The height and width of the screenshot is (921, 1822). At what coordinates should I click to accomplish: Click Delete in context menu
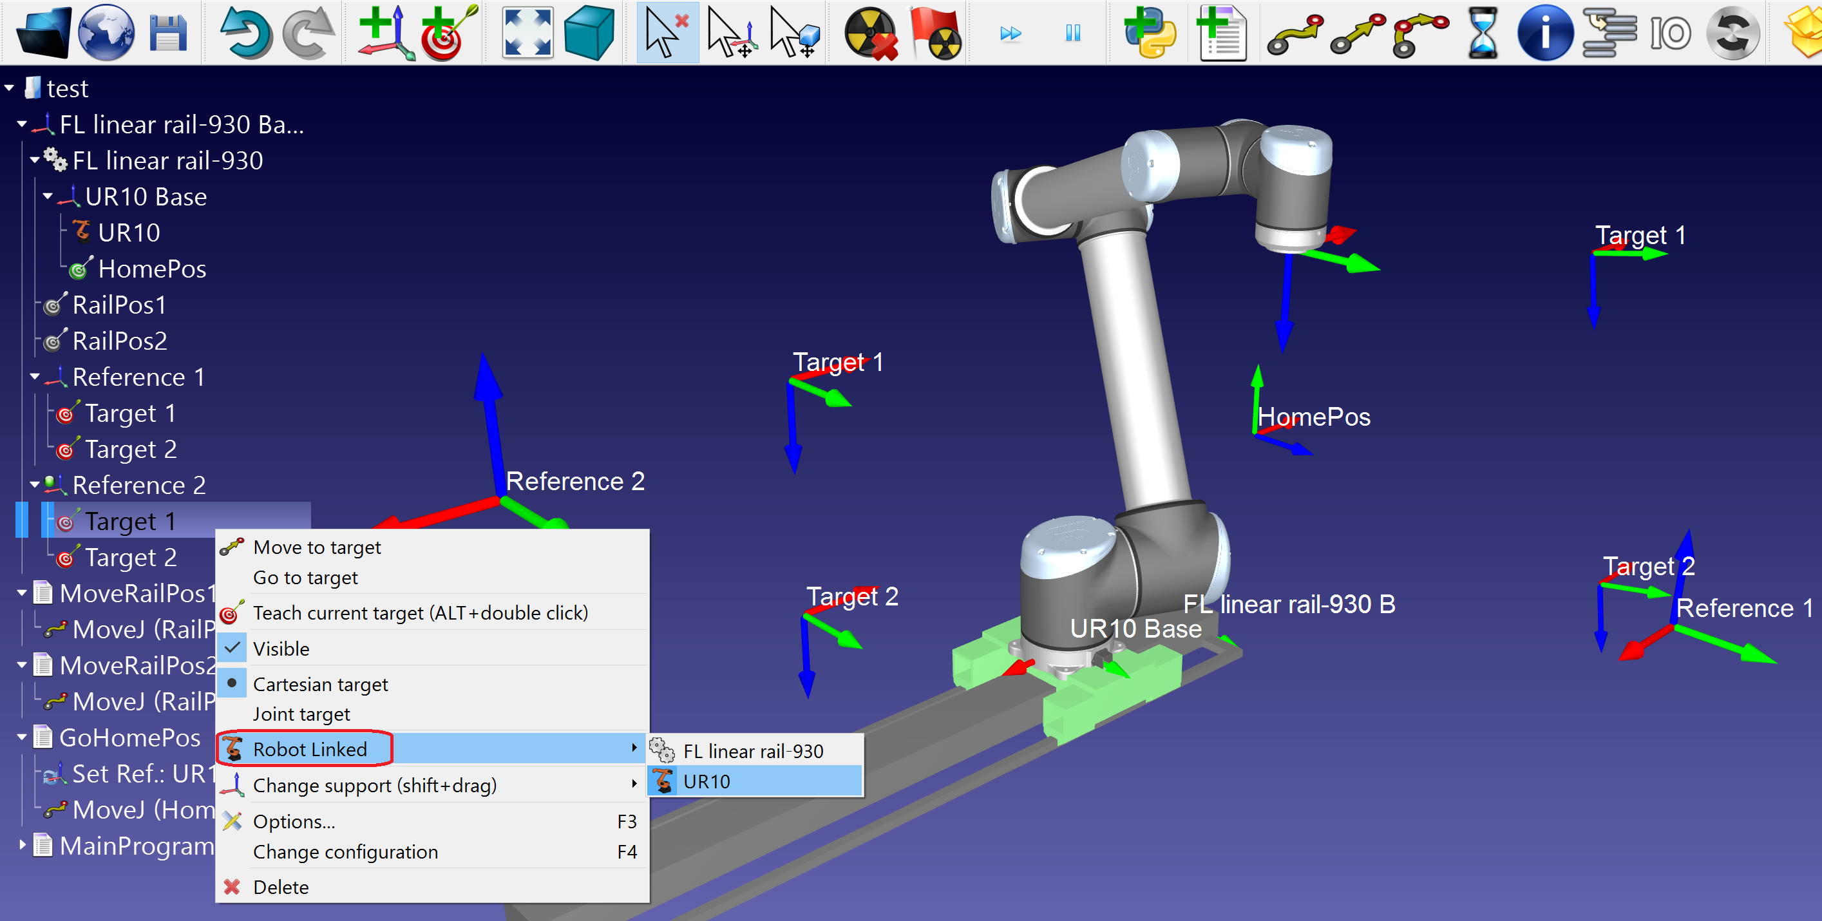[281, 886]
